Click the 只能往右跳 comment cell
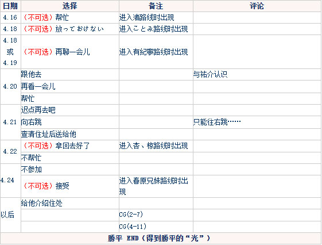The width and height of the screenshot is (322, 245). [x=257, y=122]
